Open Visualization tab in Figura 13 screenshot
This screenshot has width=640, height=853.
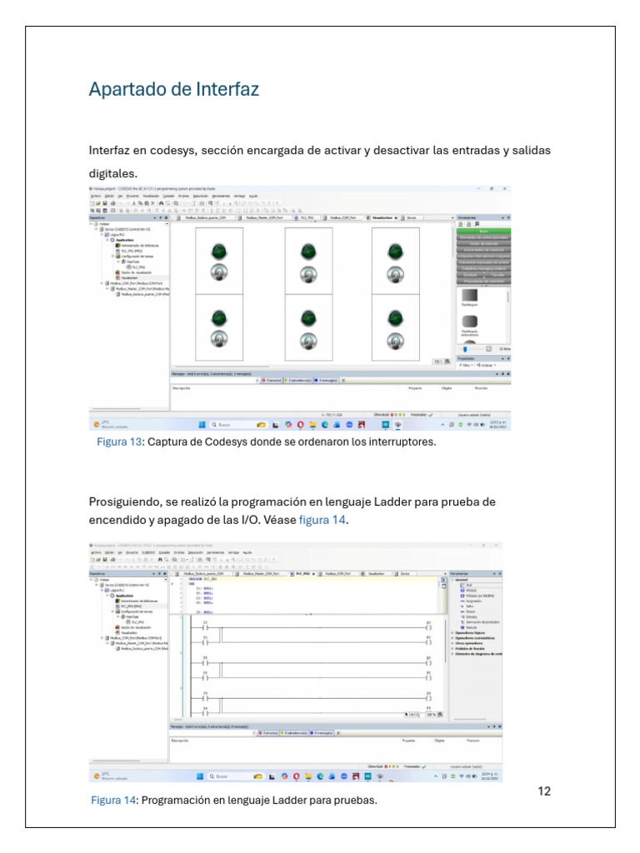(382, 217)
